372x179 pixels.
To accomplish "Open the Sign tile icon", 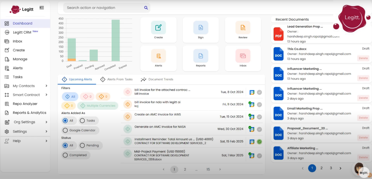I will point(201,27).
